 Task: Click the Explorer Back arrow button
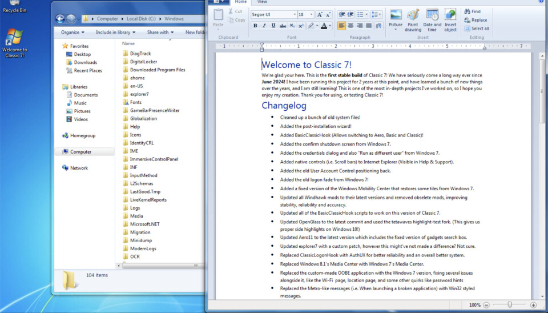coord(60,19)
